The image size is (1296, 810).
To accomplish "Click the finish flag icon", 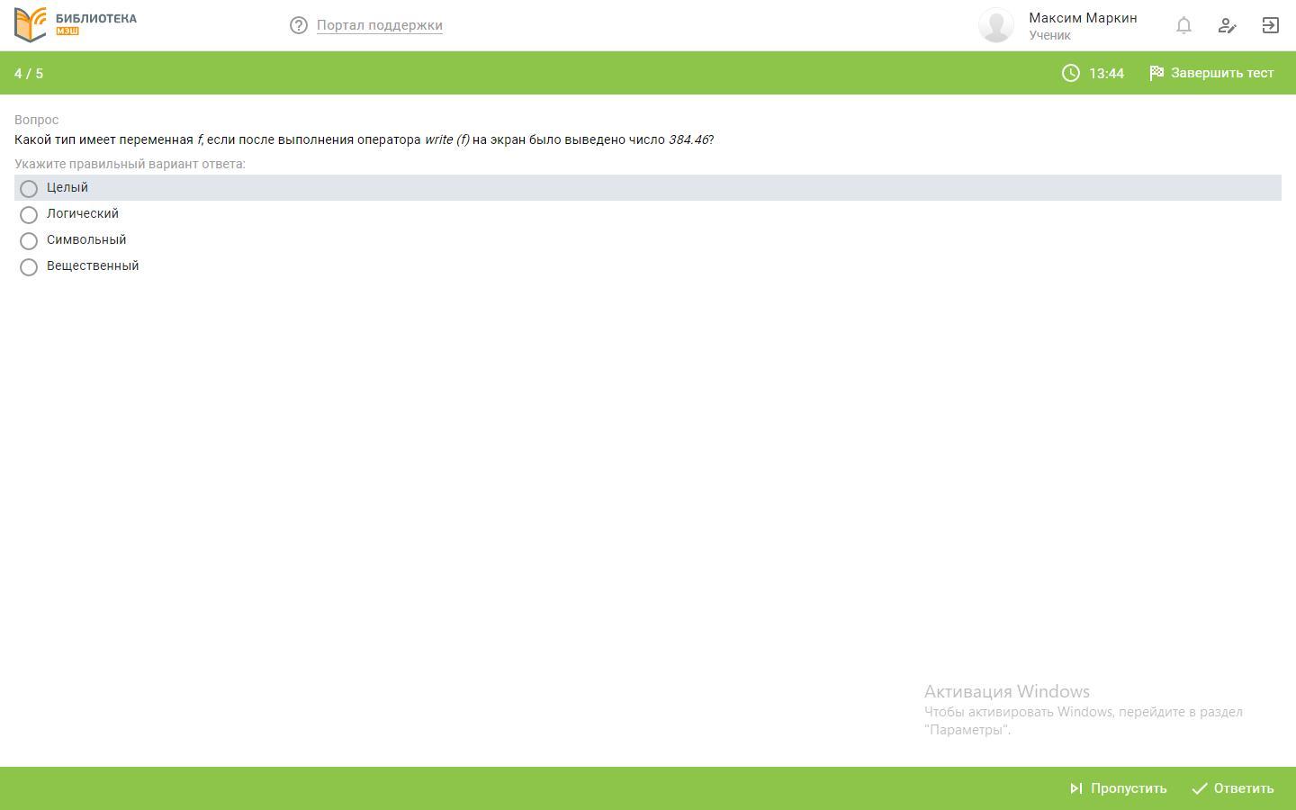I will click(x=1156, y=73).
